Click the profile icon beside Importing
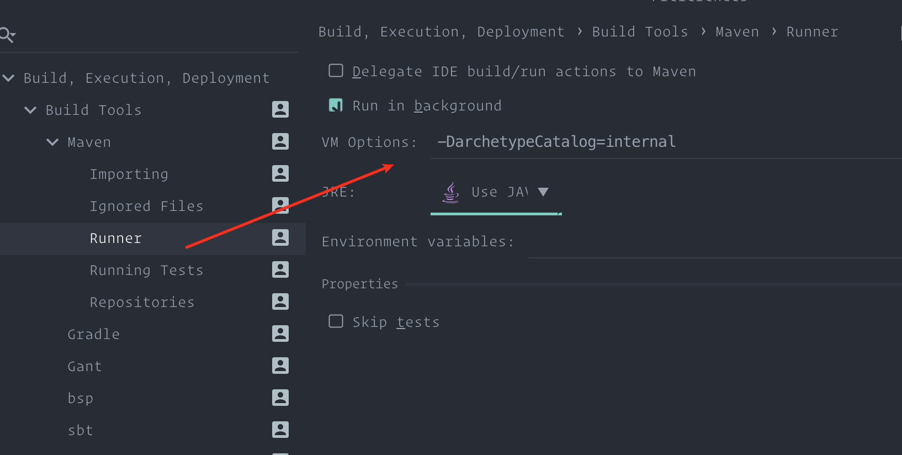Viewport: 902px width, 455px height. coord(280,173)
